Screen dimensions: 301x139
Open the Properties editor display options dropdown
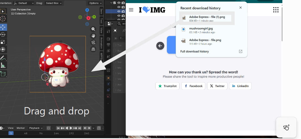coord(110,24)
